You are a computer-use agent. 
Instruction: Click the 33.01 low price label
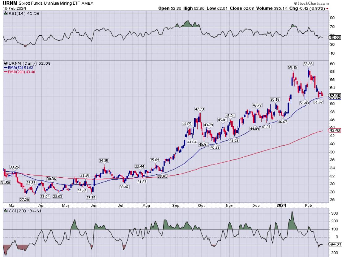pyautogui.click(x=162, y=176)
